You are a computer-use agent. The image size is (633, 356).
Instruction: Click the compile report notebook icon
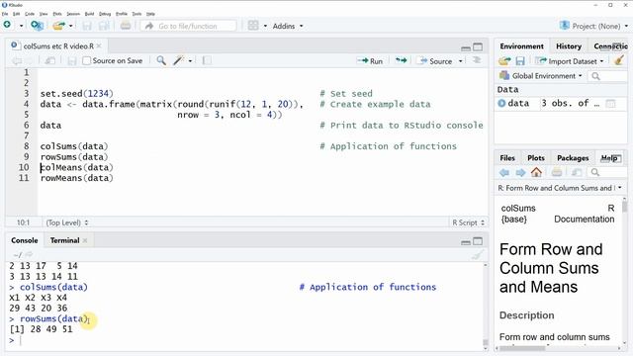[207, 60]
